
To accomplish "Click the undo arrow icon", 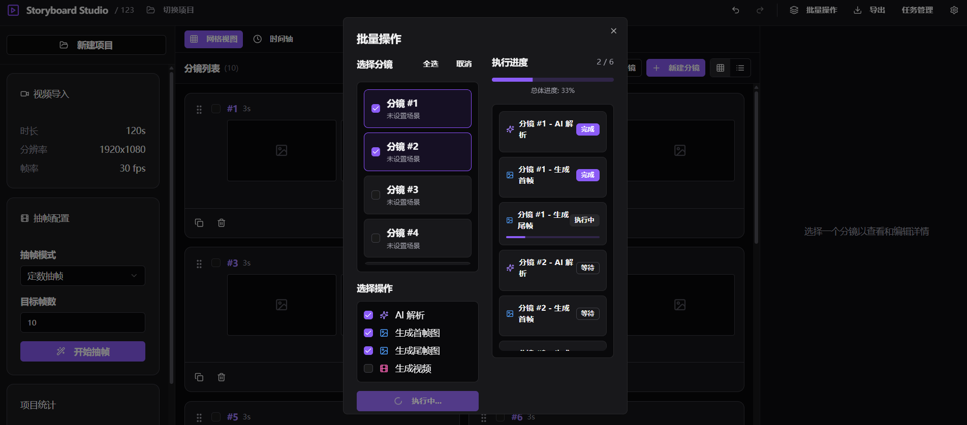I will point(735,10).
